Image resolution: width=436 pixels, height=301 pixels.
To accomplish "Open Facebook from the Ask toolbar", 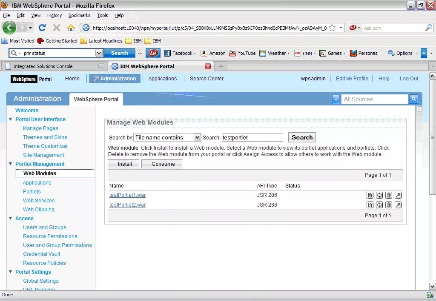I will tap(180, 53).
